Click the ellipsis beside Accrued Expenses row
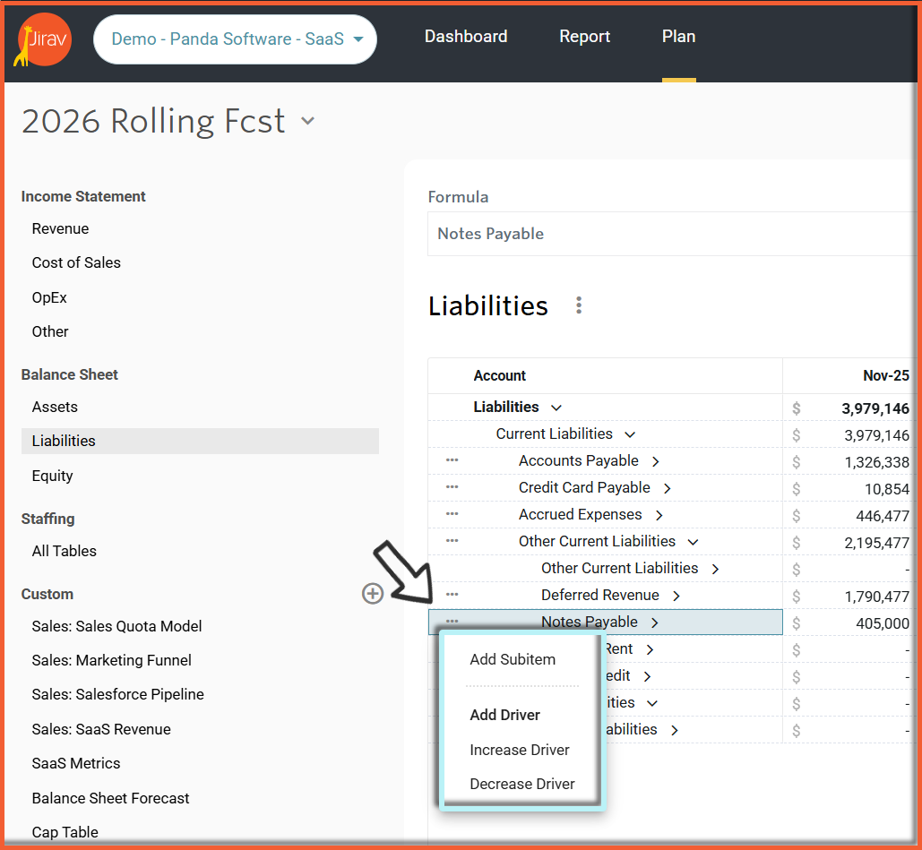 coord(452,514)
